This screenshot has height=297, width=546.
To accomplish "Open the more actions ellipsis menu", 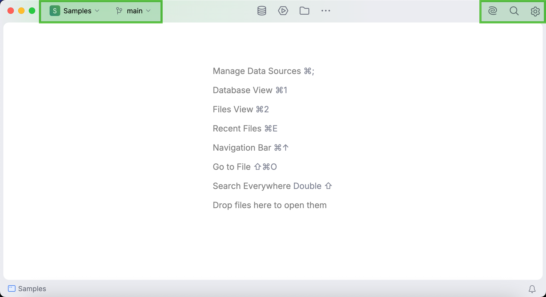I will tap(326, 11).
